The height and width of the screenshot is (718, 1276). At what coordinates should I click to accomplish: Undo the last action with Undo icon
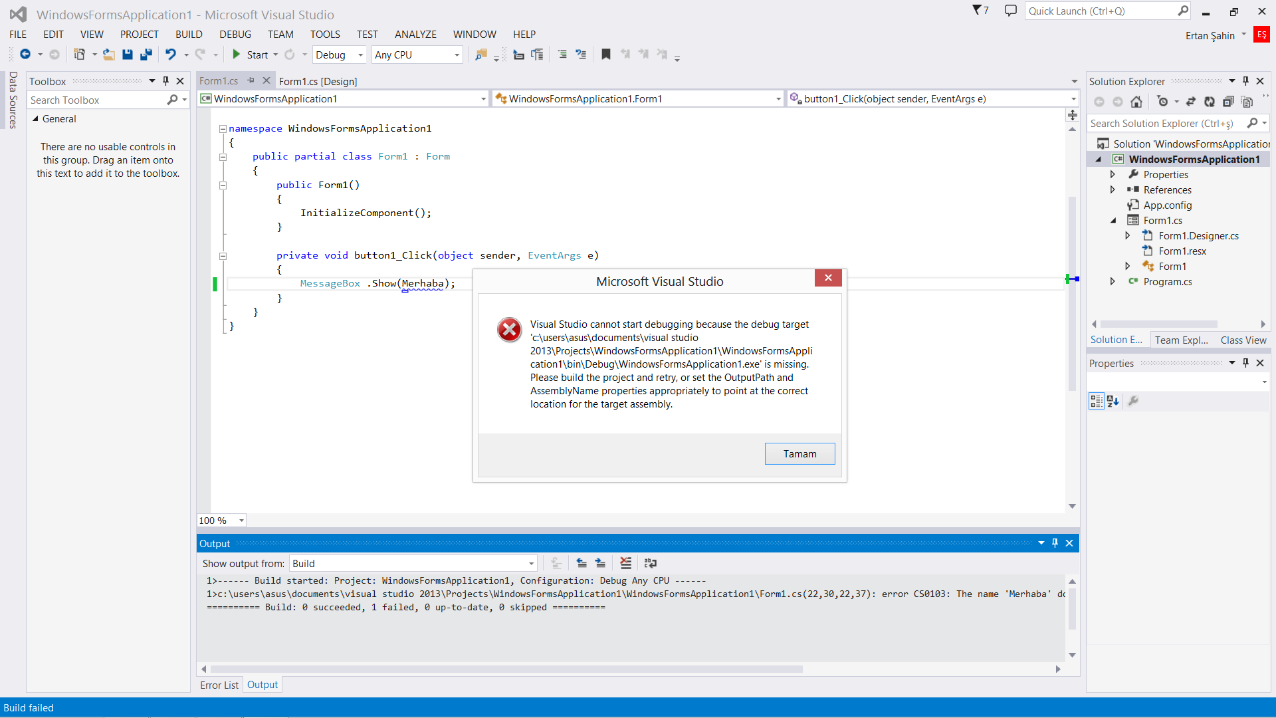click(x=171, y=55)
